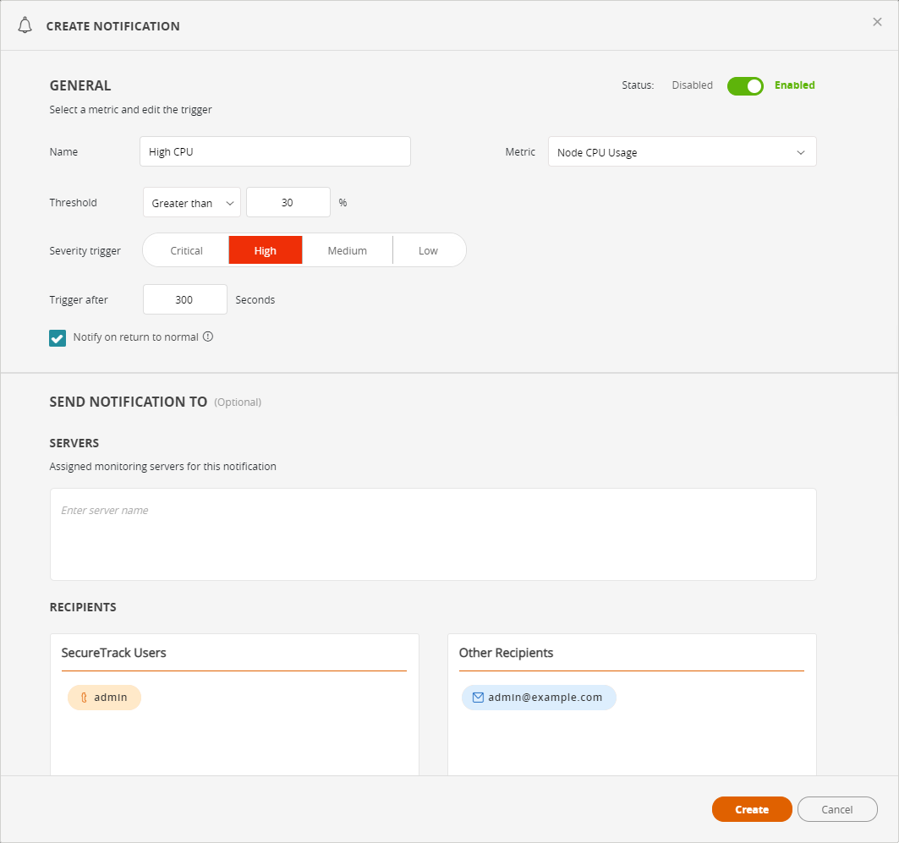This screenshot has width=899, height=843.
Task: Select Medium severity trigger
Action: pyautogui.click(x=347, y=250)
